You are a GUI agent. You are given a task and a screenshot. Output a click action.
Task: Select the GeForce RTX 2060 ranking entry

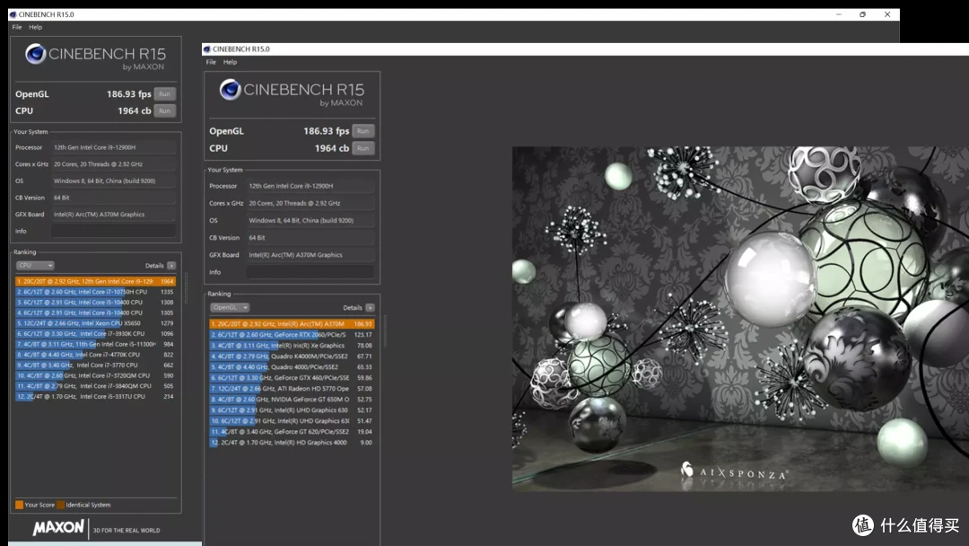coord(292,335)
